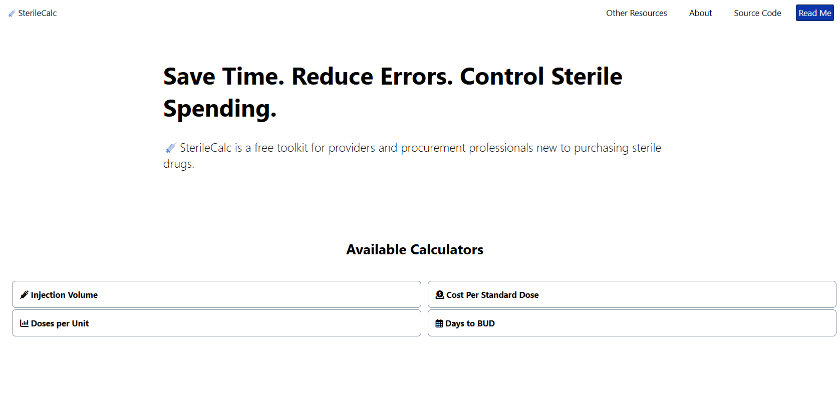Click the bar chart icon beside Doses per Unit
Screen dimensions: 840x400
24,323
